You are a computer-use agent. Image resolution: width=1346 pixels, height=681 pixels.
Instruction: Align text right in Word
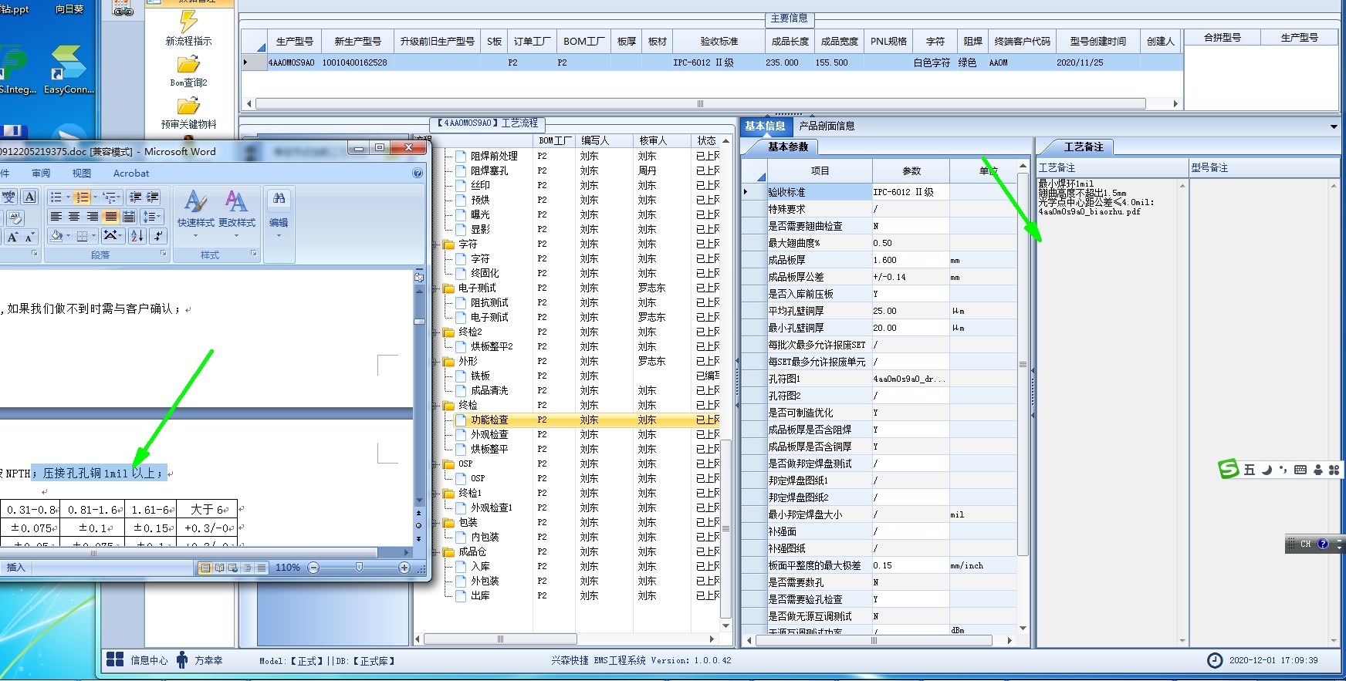coord(93,217)
